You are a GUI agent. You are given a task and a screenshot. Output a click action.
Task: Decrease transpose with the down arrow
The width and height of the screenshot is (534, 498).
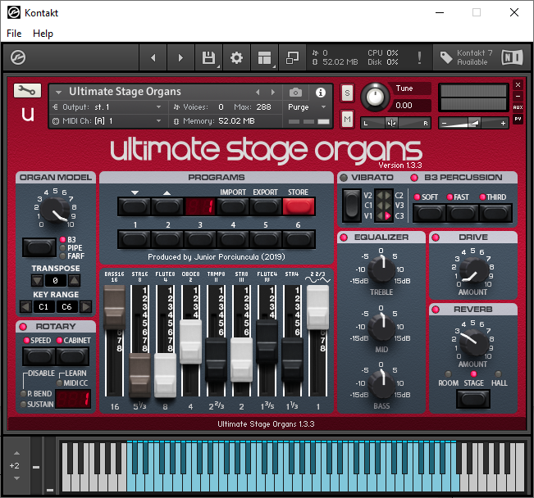coord(37,281)
